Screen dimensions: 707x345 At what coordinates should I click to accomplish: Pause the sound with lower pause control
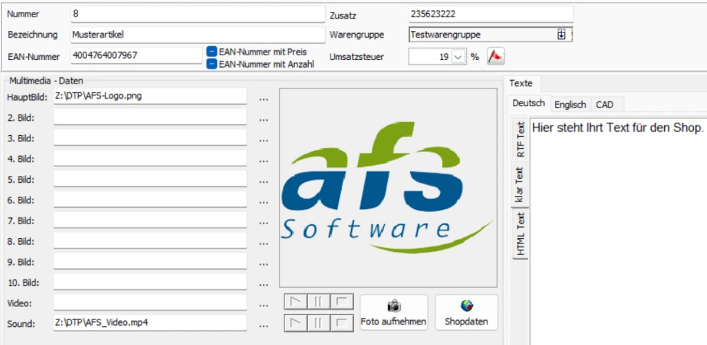319,322
